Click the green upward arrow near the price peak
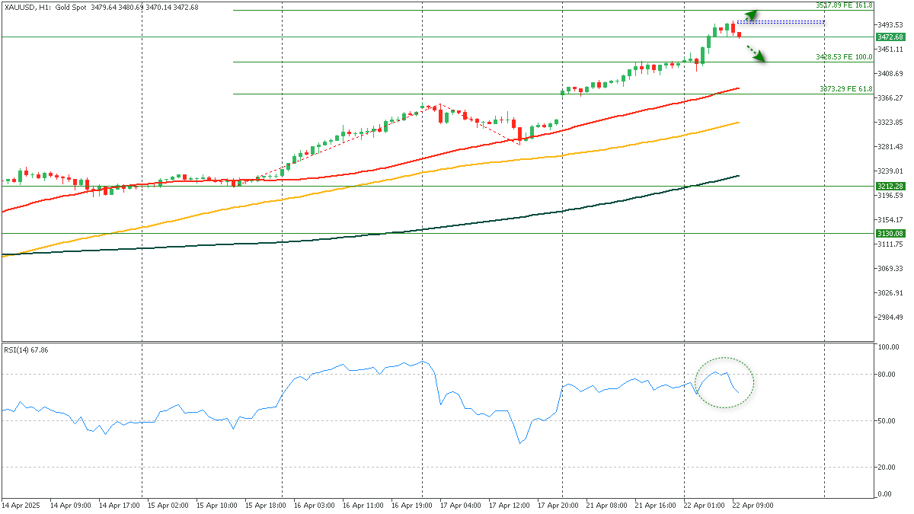Viewport: 914px width, 514px height. click(751, 15)
